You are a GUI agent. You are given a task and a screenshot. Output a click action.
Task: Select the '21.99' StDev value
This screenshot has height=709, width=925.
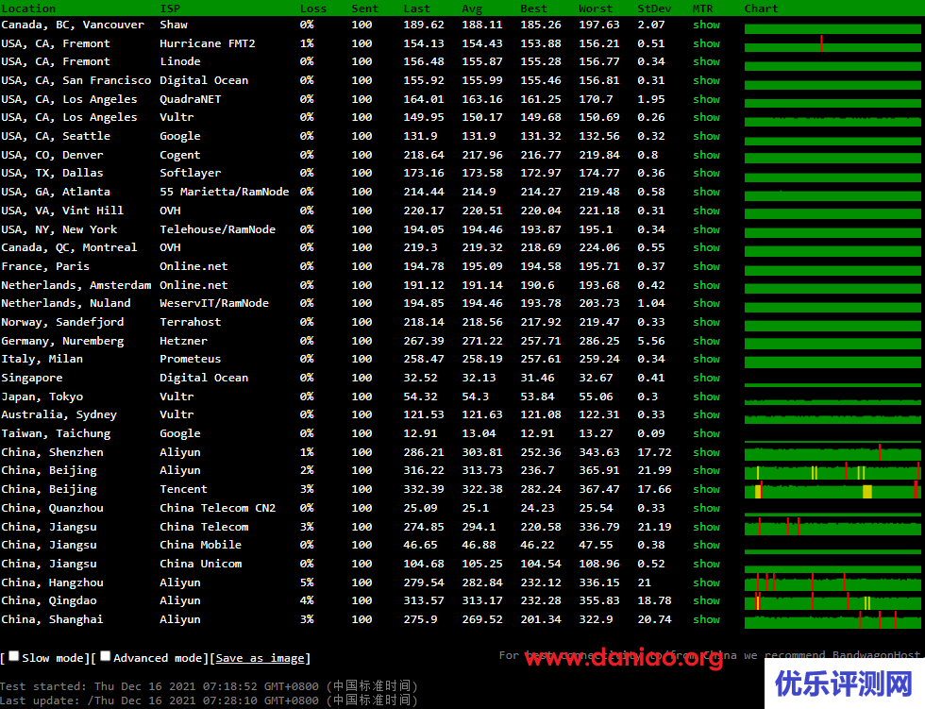tap(654, 470)
